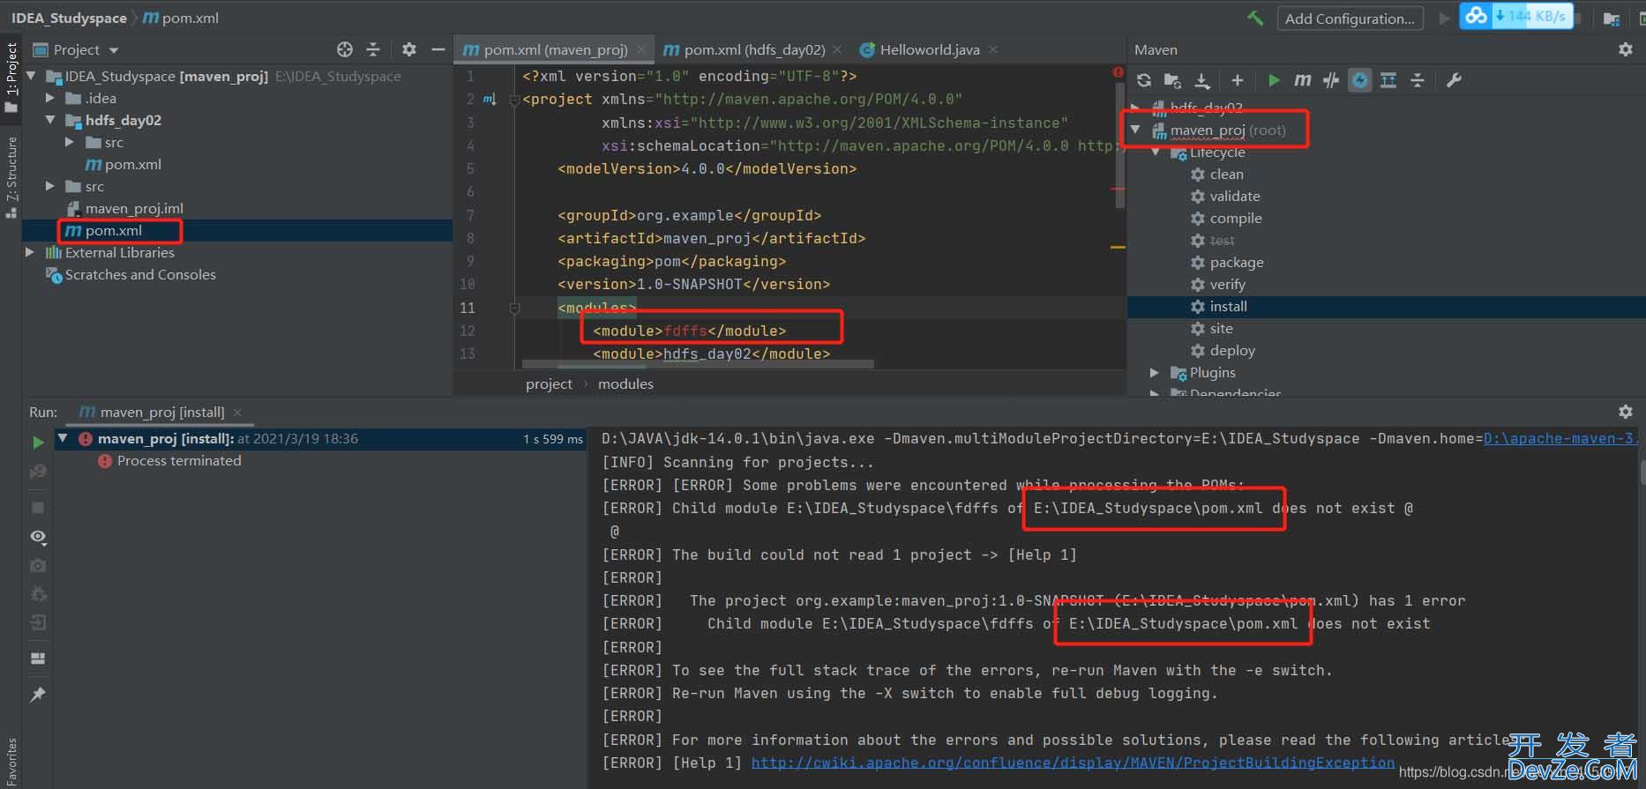Toggle Skip Tests mode in Maven toolbar

tap(1360, 80)
